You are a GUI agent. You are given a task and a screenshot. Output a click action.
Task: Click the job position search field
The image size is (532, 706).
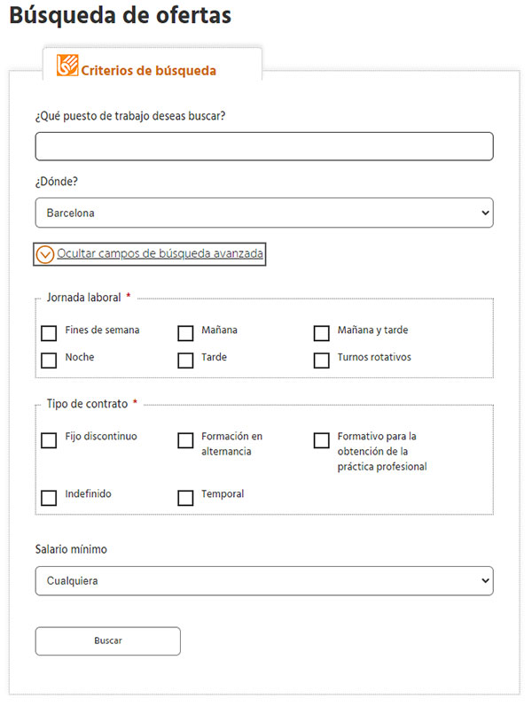click(264, 146)
